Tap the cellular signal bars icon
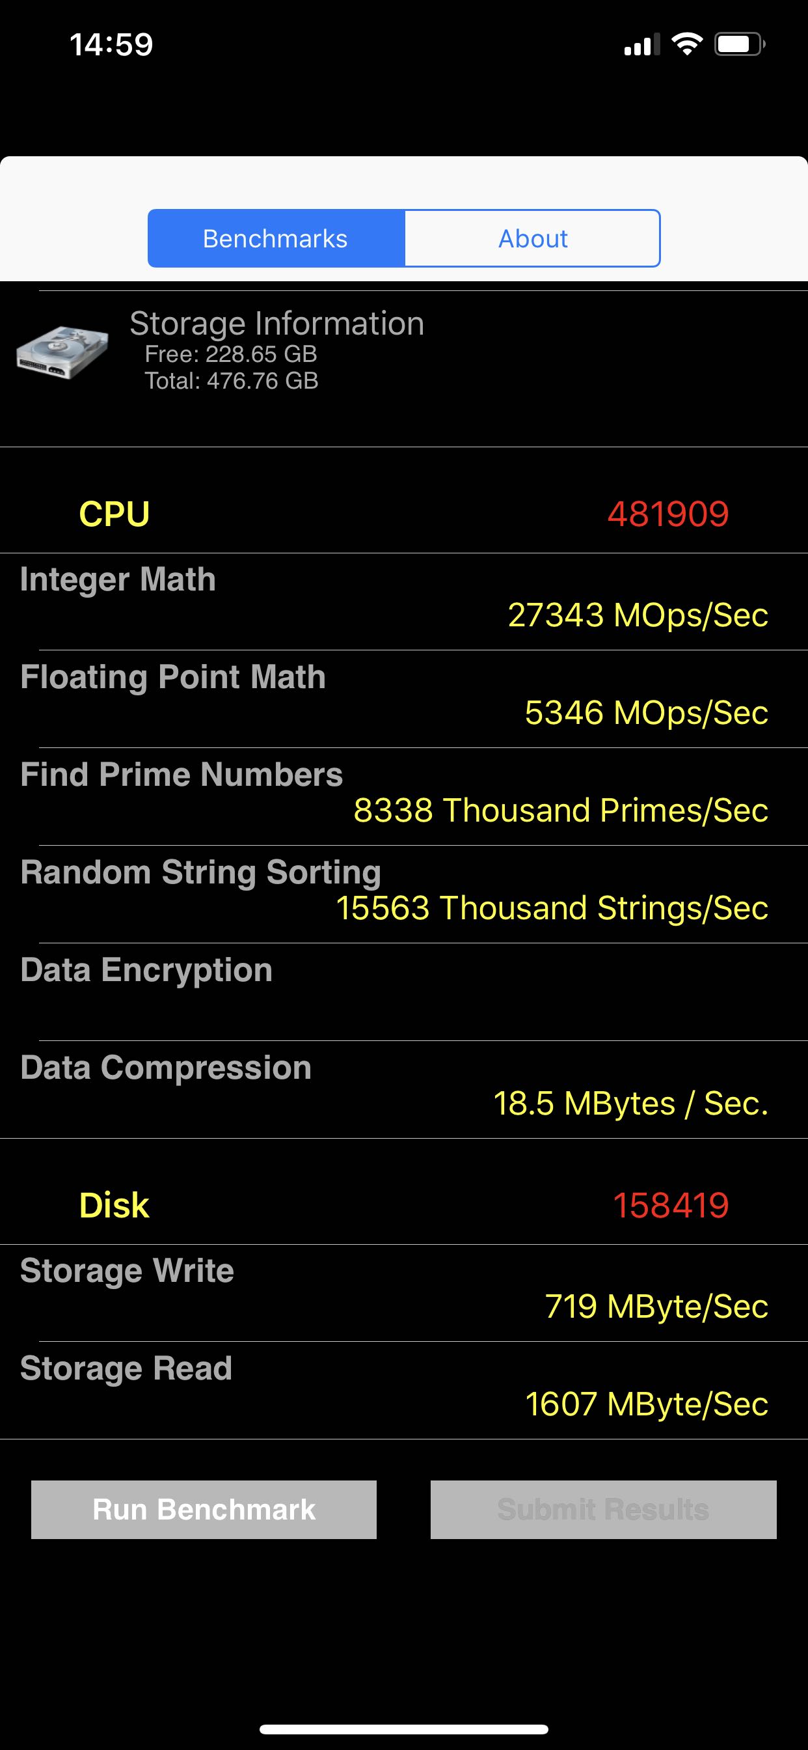This screenshot has width=808, height=1750. point(641,45)
